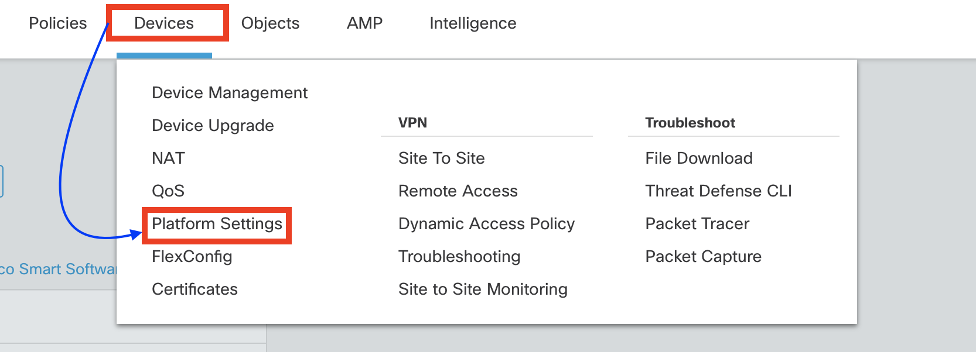Open the Objects menu tab

tap(270, 23)
